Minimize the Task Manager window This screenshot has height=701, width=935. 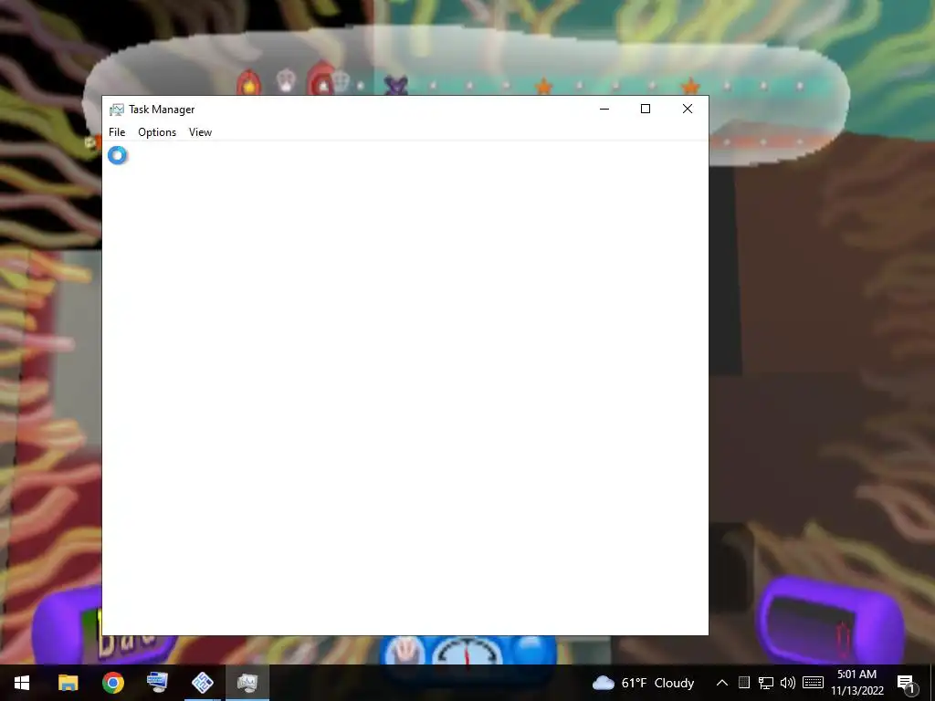pos(604,109)
